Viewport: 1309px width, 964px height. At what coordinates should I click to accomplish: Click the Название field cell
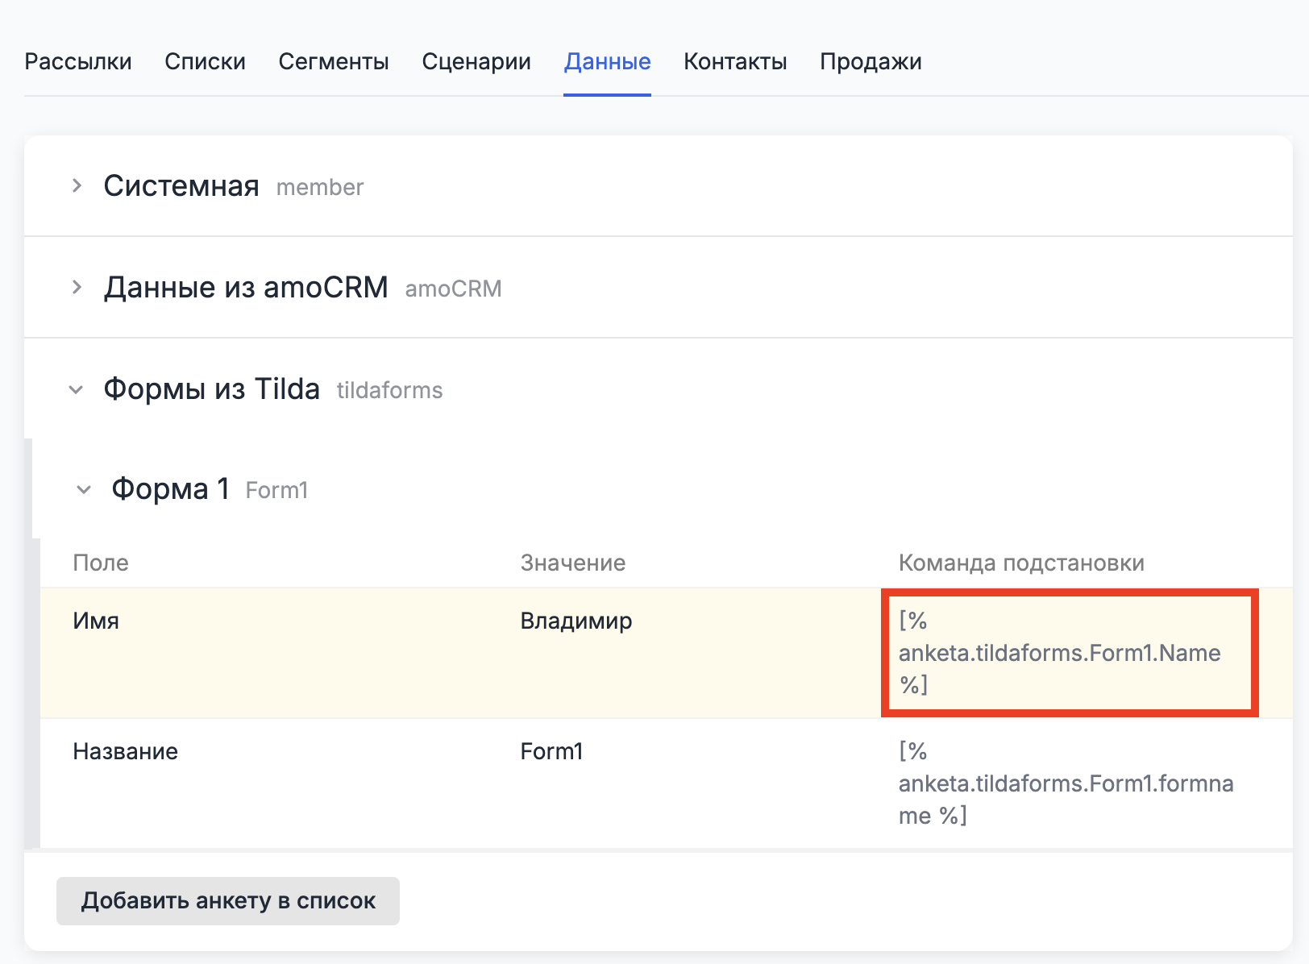(x=126, y=752)
